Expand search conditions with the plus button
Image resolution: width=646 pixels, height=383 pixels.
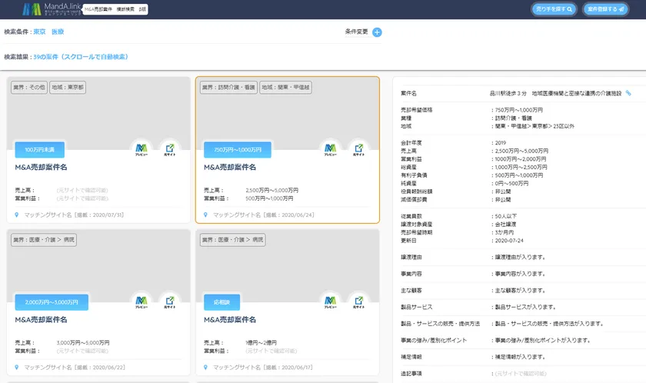tap(377, 32)
